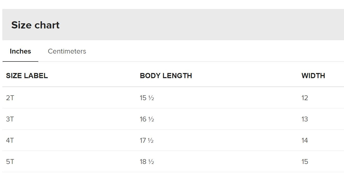The height and width of the screenshot is (175, 344).
Task: Select the 2T size label
Action: (x=10, y=98)
